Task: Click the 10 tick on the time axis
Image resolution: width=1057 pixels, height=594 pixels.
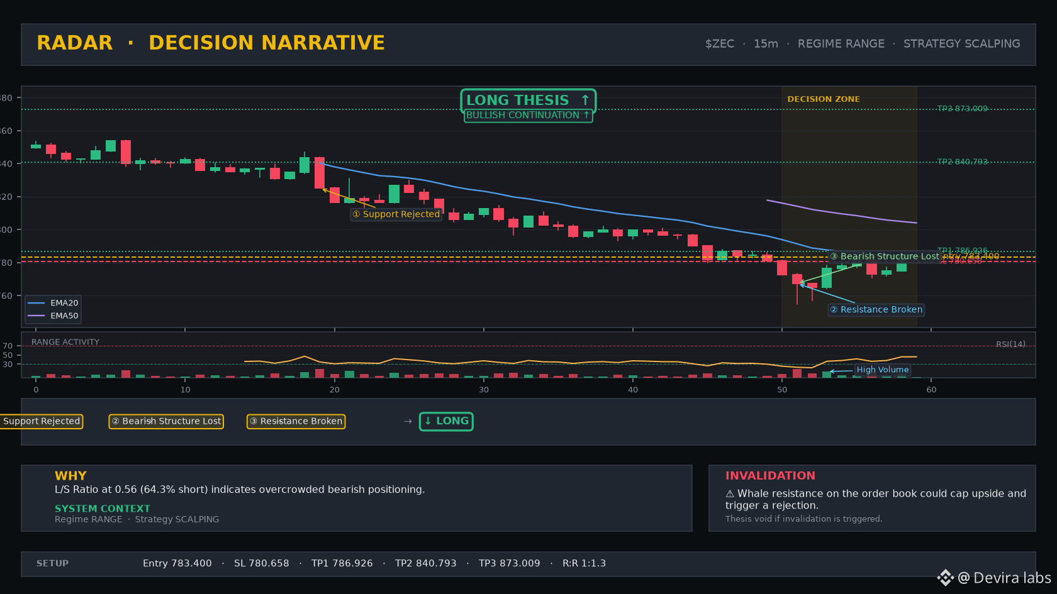Action: [x=185, y=390]
